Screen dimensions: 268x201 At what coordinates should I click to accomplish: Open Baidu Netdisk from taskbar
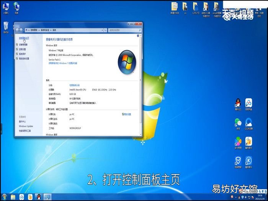21,197
